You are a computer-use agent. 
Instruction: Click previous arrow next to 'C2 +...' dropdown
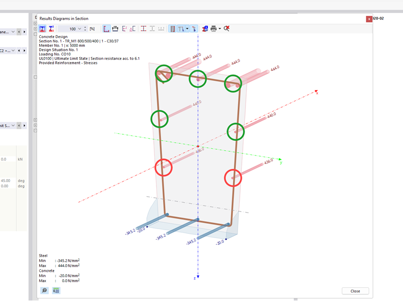[x=19, y=50]
